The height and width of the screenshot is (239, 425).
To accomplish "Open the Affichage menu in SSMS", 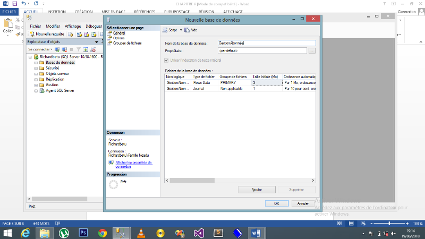I will tap(73, 26).
